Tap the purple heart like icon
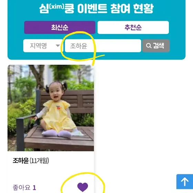This screenshot has height=193, width=193. click(83, 187)
